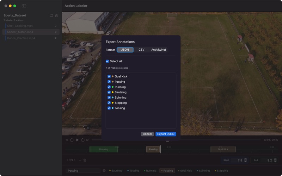This screenshot has height=176, width=282.
Task: Click the End time stepper arrows
Action: [x=275, y=160]
